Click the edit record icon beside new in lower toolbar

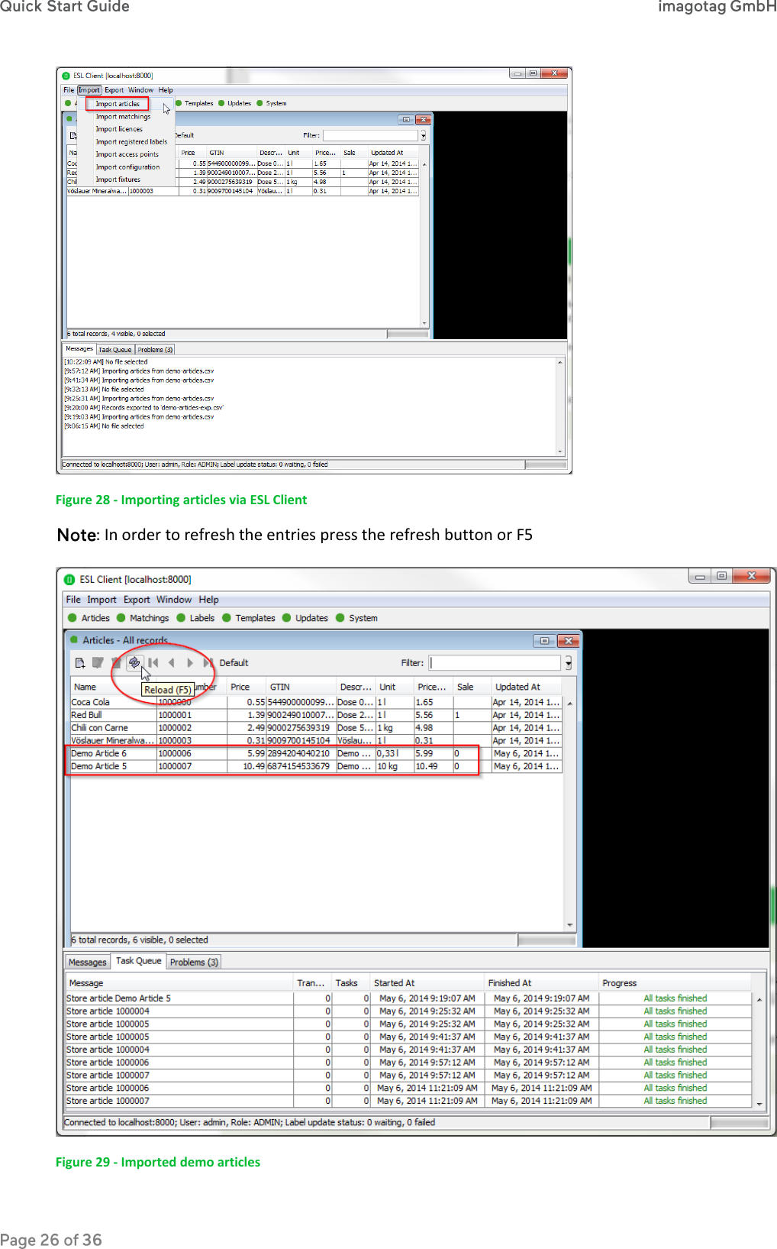98,662
